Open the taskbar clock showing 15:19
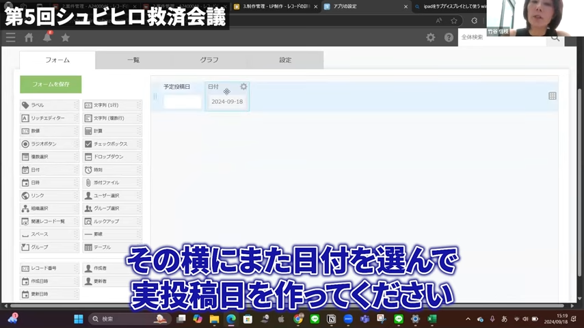Image resolution: width=584 pixels, height=328 pixels. pos(556,318)
